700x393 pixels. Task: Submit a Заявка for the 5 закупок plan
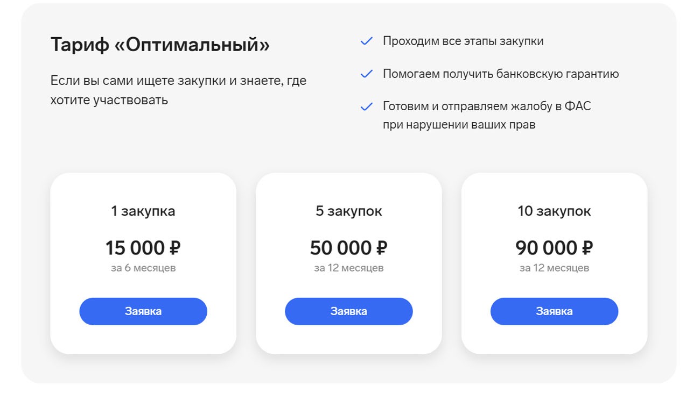[348, 311]
